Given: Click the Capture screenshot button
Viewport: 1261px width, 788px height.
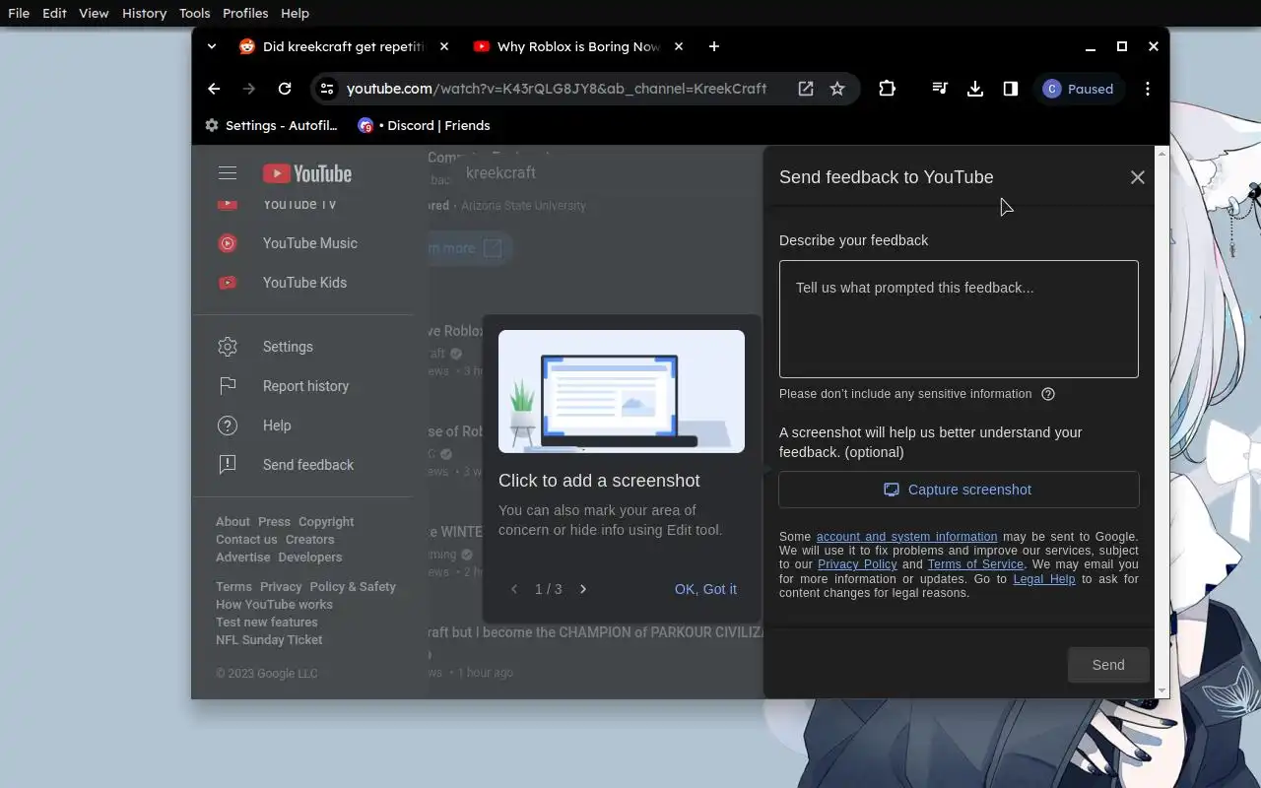Looking at the screenshot, I should (959, 490).
